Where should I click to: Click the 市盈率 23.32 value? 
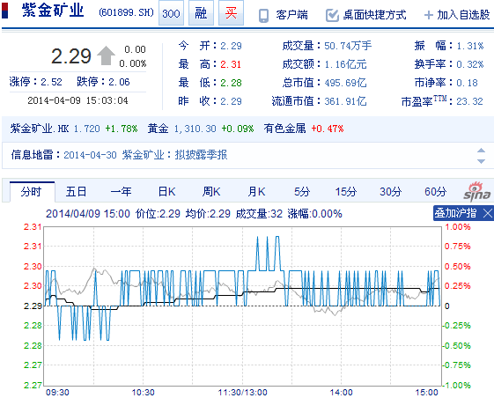[x=469, y=101]
